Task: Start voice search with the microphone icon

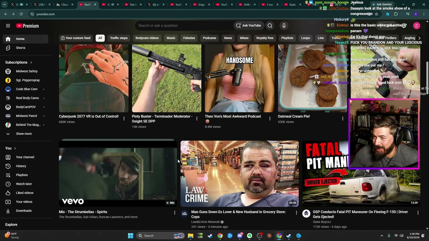Action: pyautogui.click(x=284, y=25)
